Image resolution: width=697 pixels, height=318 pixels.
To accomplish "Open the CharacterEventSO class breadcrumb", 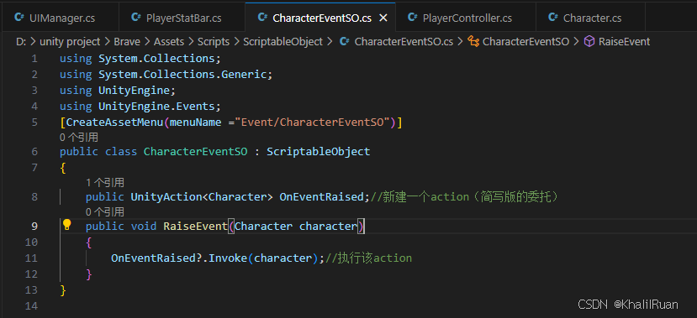I will 525,42.
